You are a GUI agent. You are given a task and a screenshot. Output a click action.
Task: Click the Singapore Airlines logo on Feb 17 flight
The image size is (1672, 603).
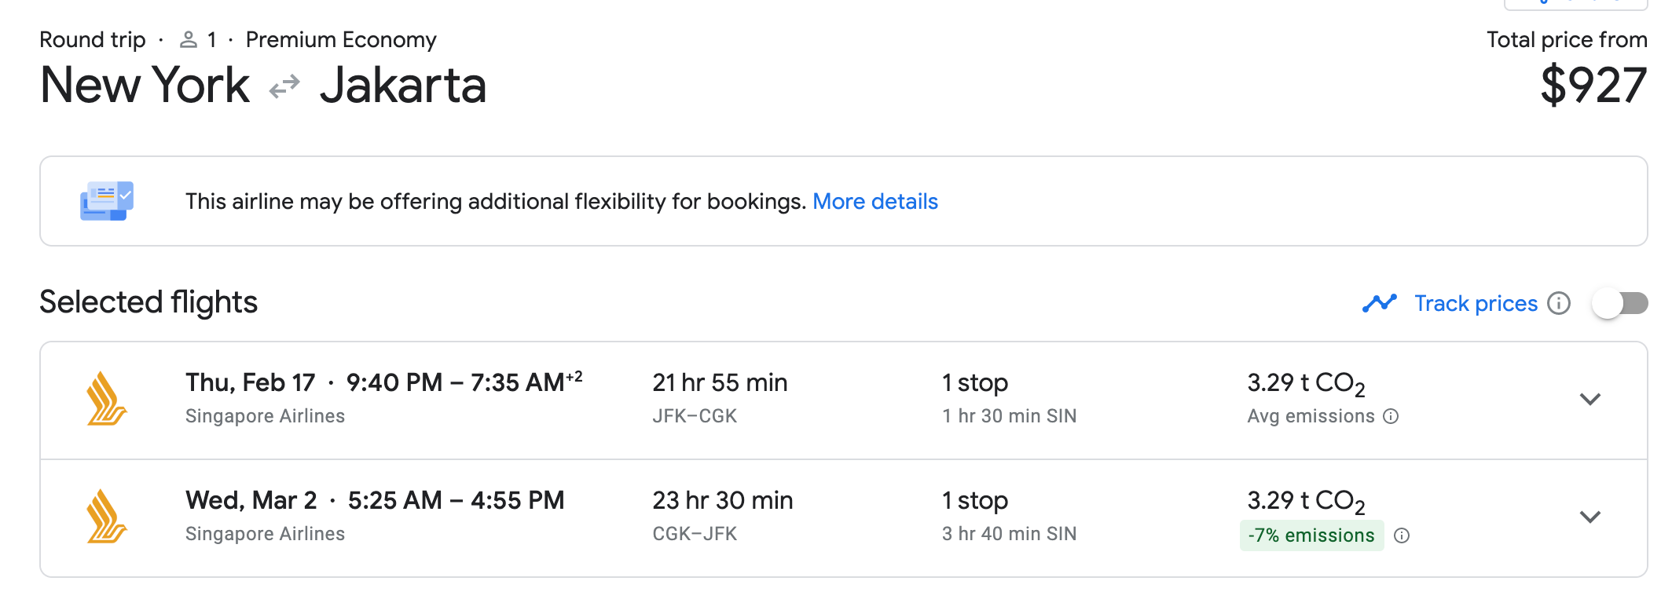click(106, 399)
